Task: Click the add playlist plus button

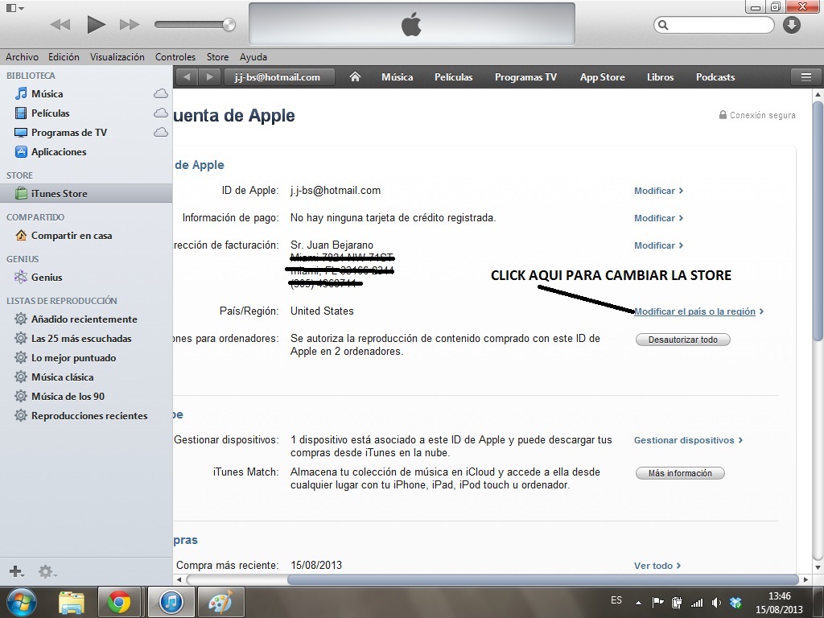Action: point(16,571)
